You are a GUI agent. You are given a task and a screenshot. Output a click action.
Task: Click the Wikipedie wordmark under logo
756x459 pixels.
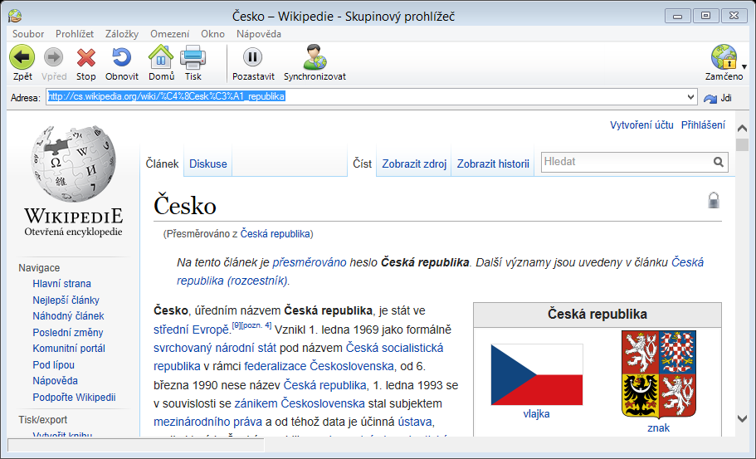(73, 216)
